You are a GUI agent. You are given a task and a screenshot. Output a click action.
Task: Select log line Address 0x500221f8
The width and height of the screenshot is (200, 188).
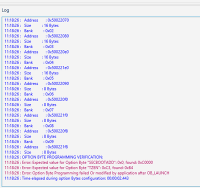(x=36, y=147)
